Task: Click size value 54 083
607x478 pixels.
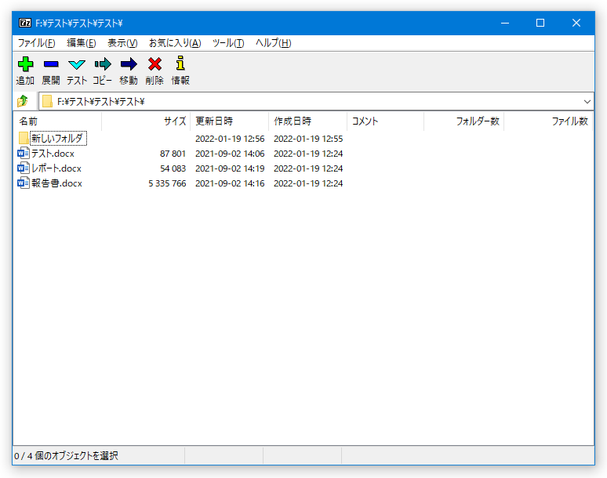Action: pos(173,168)
